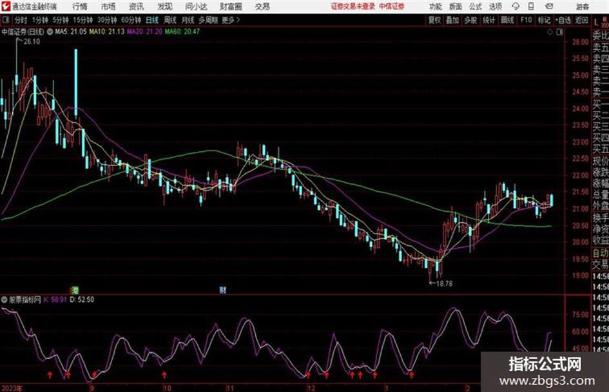Click the blue 财 financial report marker

[x=222, y=290]
